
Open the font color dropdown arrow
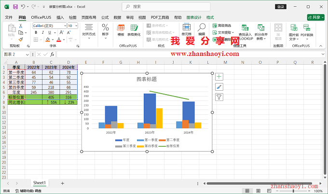[x=64, y=40]
